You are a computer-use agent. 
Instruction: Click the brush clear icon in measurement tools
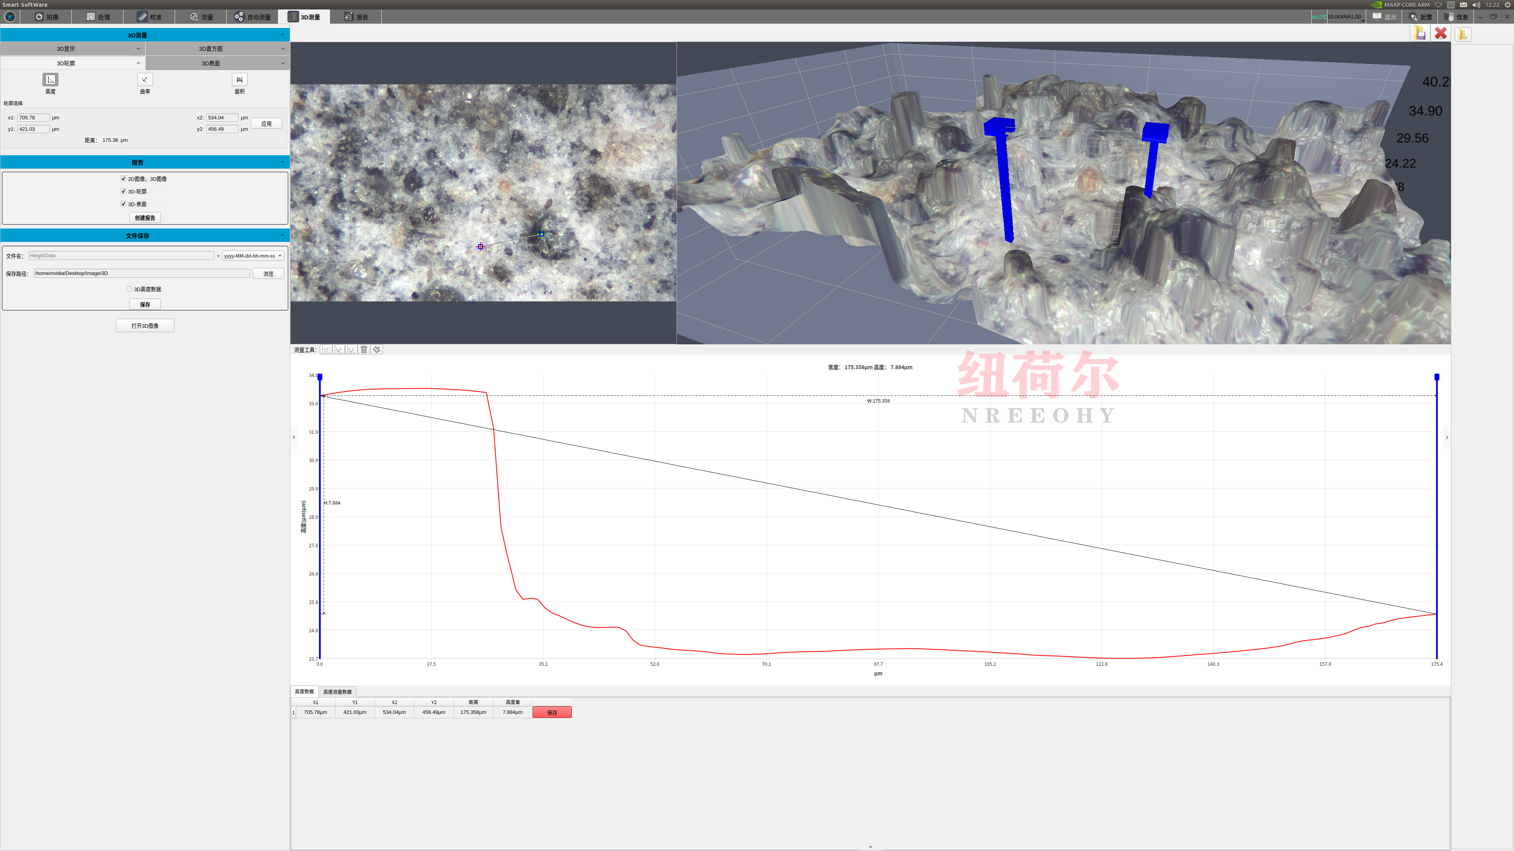click(x=377, y=349)
